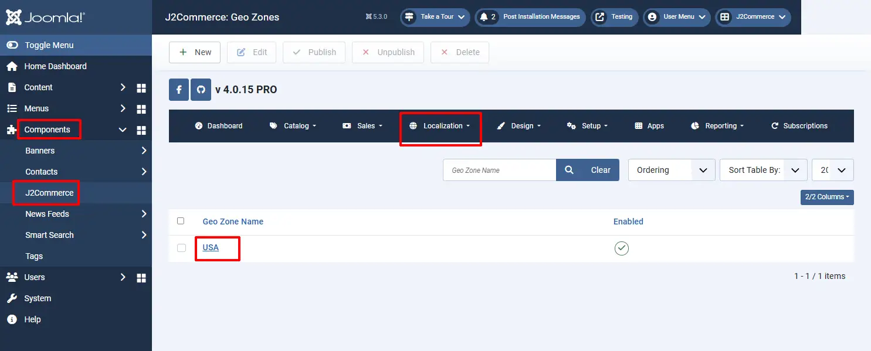Open the Subscriptions menu item

pos(799,126)
